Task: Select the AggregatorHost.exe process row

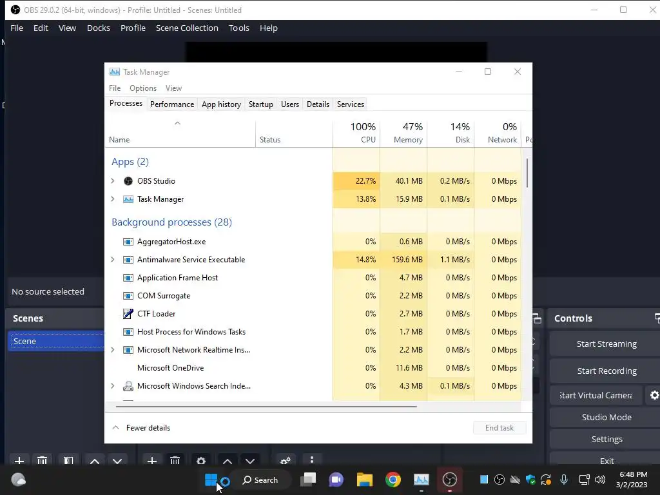Action: (313, 242)
